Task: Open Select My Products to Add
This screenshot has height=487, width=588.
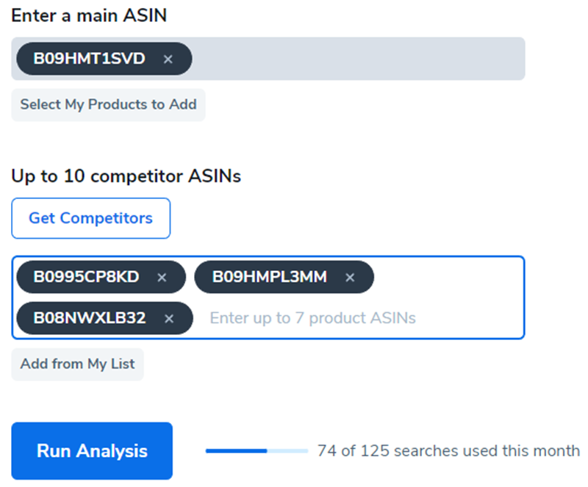Action: [x=108, y=104]
